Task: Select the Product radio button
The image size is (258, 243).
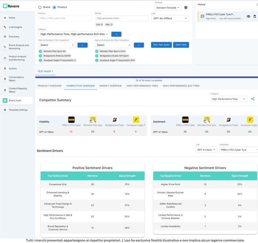Action: 54,7
